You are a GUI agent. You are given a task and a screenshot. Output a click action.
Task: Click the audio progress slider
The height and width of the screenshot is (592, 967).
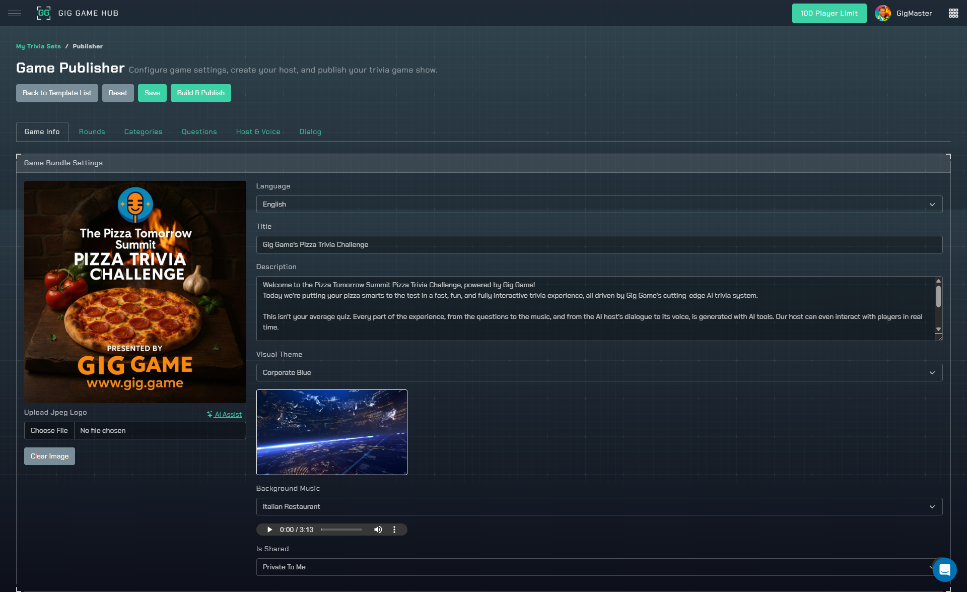[x=341, y=530]
